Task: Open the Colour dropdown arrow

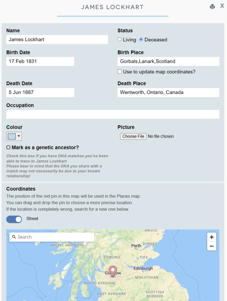Action: coord(19,136)
